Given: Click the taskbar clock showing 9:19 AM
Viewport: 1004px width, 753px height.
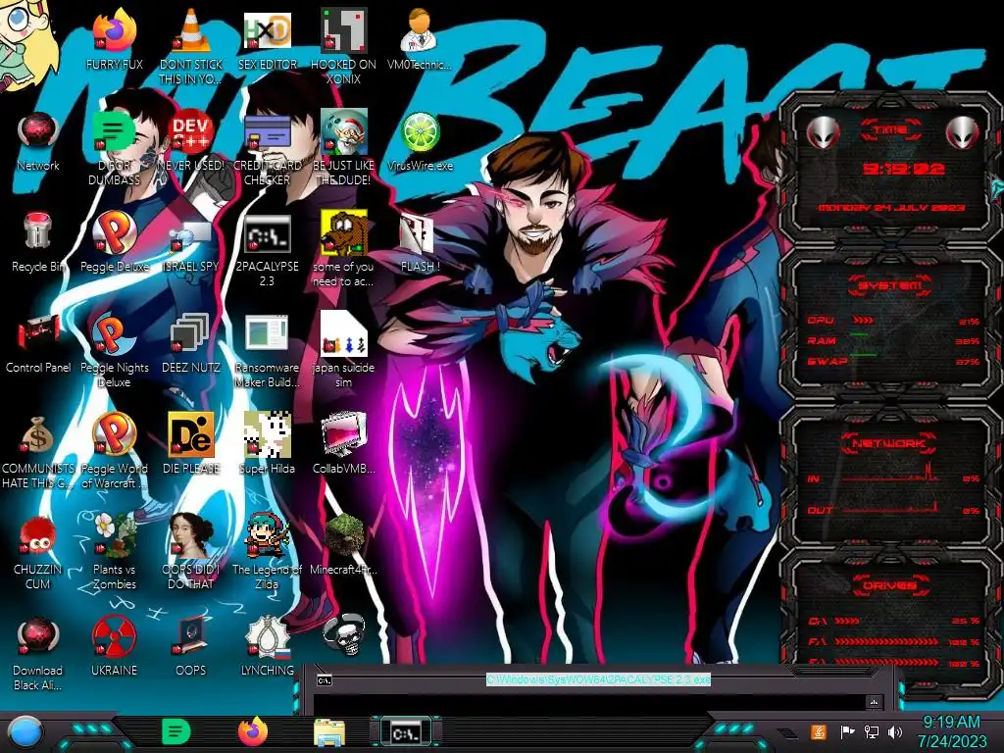Looking at the screenshot, I should 951,731.
